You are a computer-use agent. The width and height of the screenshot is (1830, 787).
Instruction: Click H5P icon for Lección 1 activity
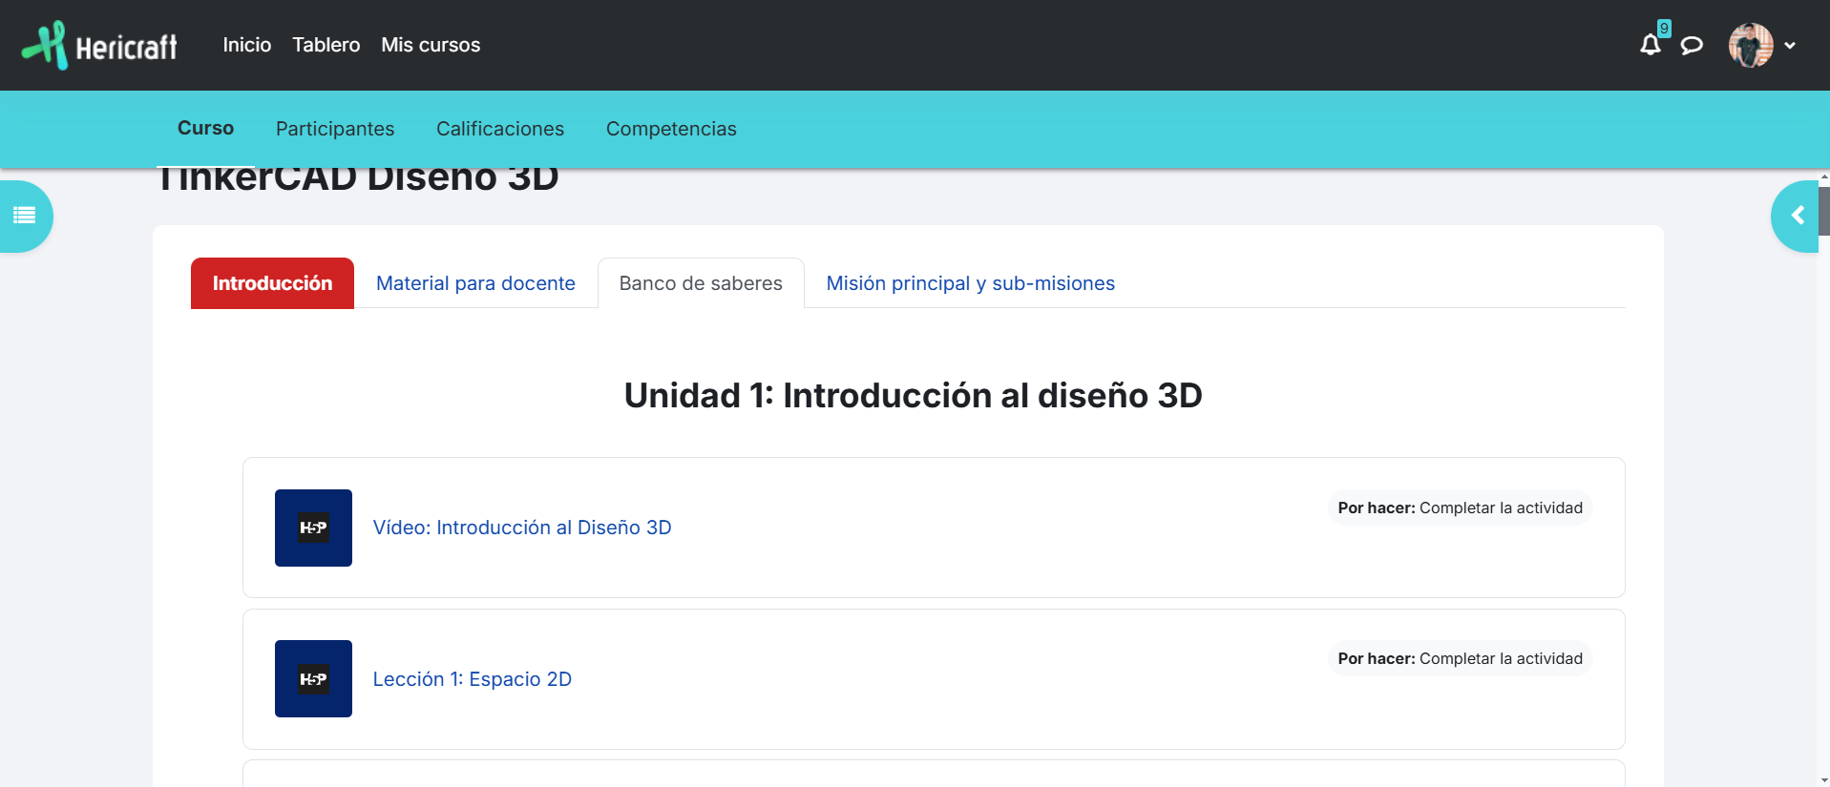(x=313, y=678)
